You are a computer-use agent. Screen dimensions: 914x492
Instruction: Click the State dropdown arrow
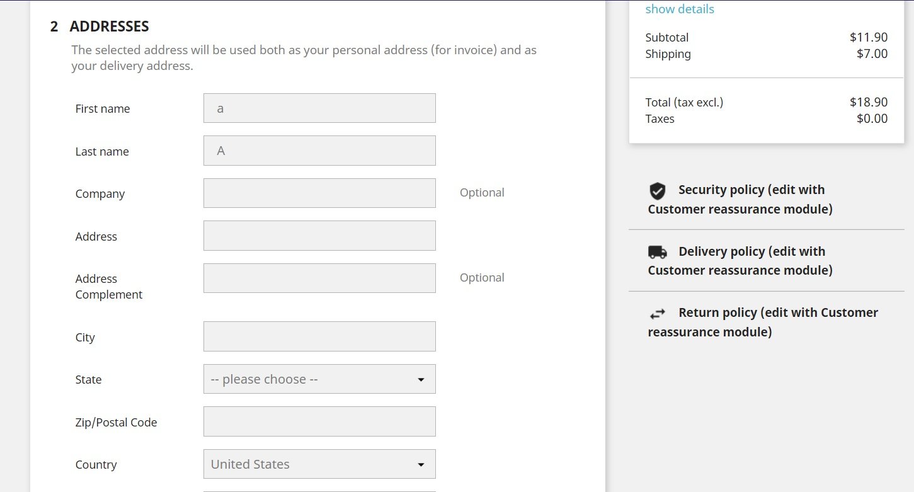click(421, 380)
